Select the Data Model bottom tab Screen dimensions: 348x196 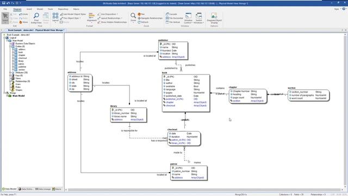[9, 189]
